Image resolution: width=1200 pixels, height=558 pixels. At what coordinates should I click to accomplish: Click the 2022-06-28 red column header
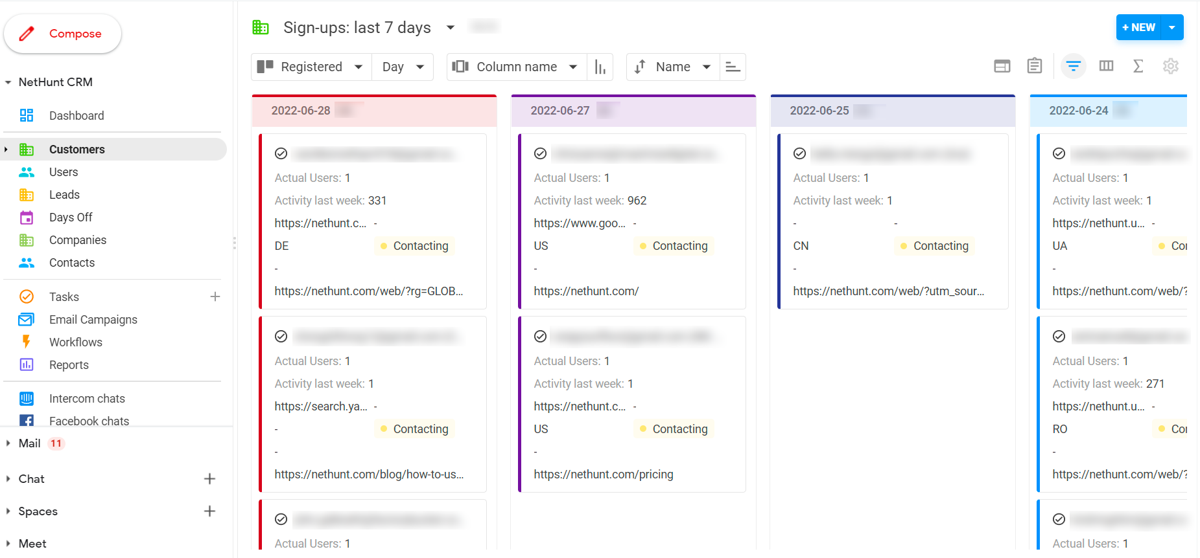374,111
